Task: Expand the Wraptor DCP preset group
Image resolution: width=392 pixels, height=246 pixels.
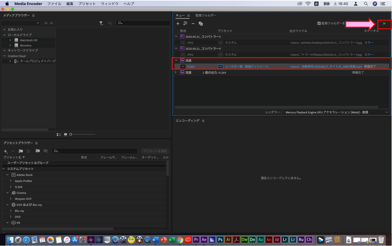Action: click(x=11, y=199)
